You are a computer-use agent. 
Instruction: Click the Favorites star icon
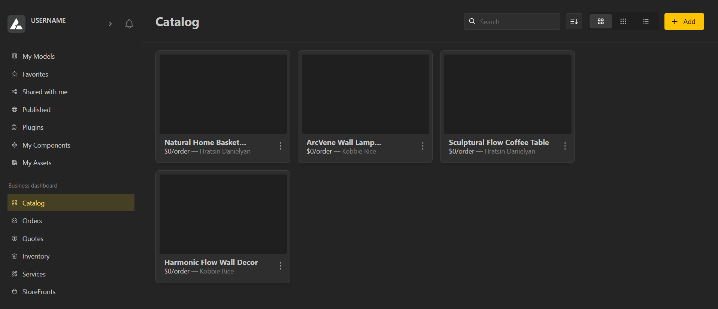(15, 74)
